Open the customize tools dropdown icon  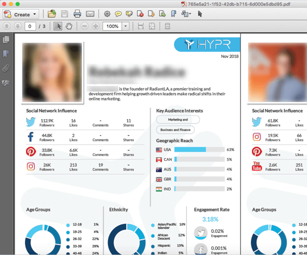point(186,14)
